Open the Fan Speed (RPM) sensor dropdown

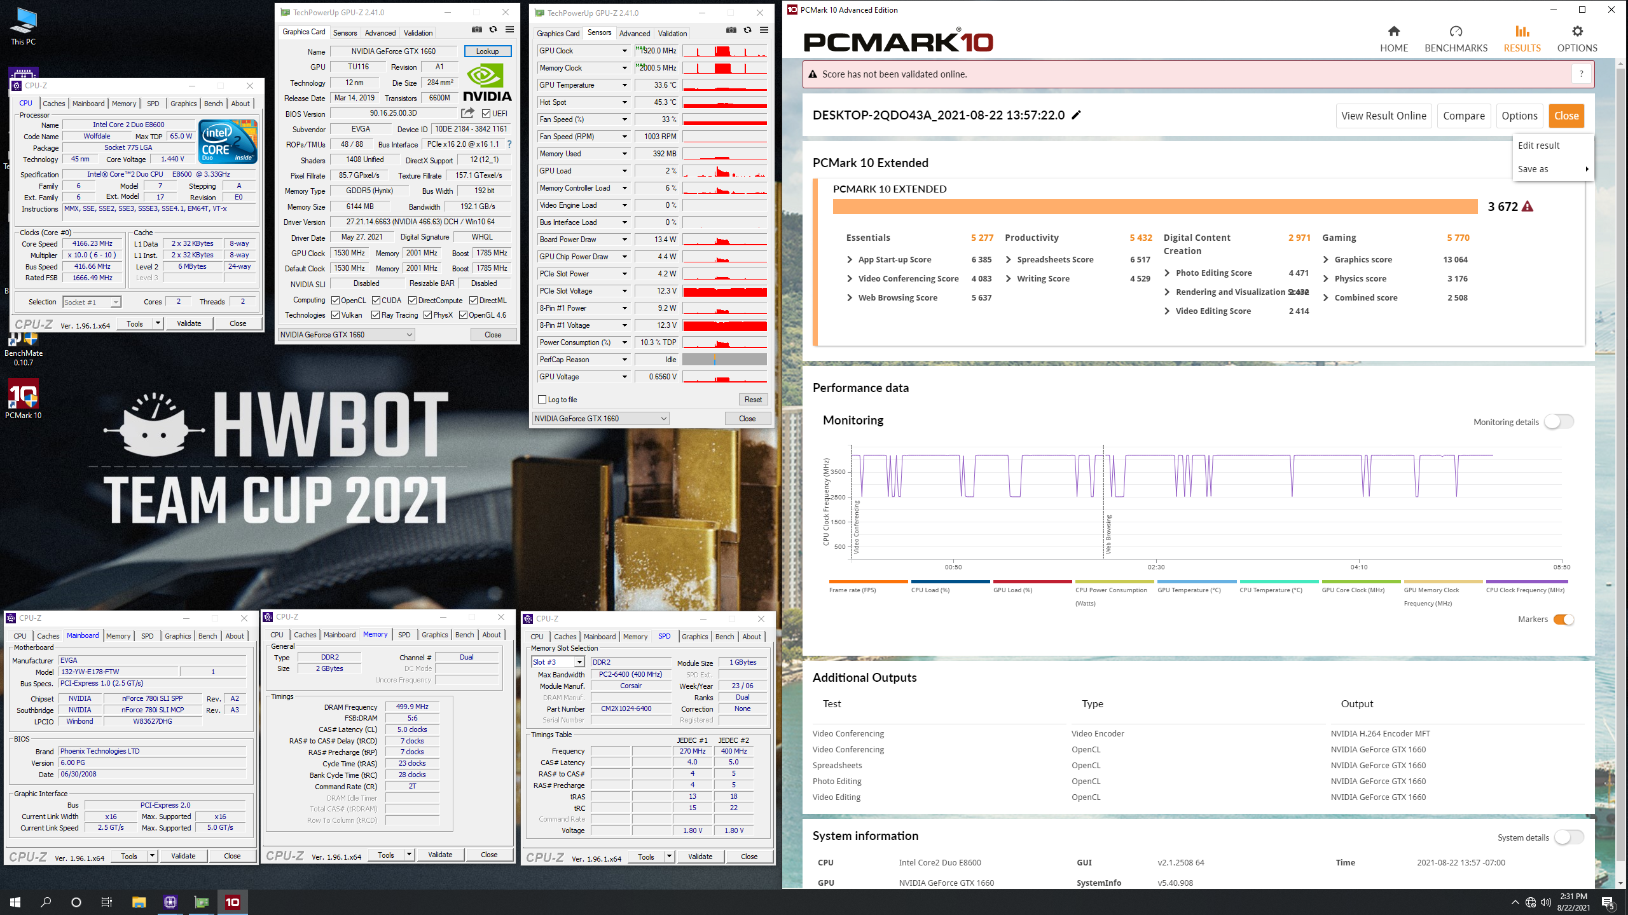click(624, 137)
